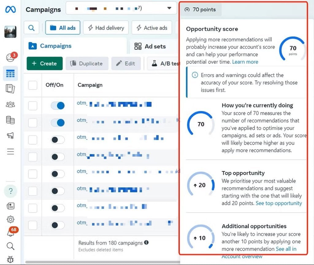
Task: Tick the second campaign row checkbox
Action: (x=33, y=123)
